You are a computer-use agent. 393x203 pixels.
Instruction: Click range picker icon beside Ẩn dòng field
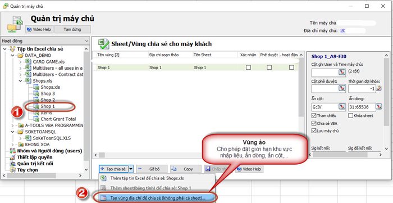[x=379, y=107]
